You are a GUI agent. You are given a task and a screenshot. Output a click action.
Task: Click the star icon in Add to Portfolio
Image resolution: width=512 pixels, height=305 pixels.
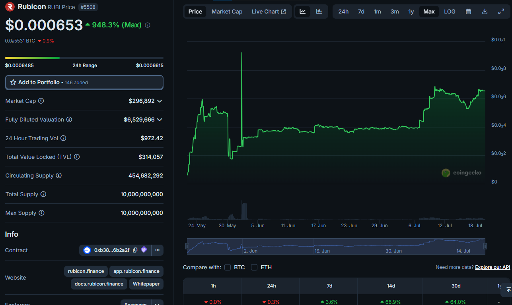[x=13, y=82]
